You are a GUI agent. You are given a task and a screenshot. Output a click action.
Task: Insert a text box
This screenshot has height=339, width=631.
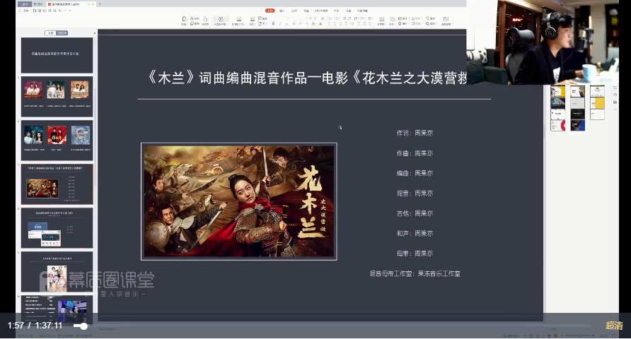pos(381,20)
